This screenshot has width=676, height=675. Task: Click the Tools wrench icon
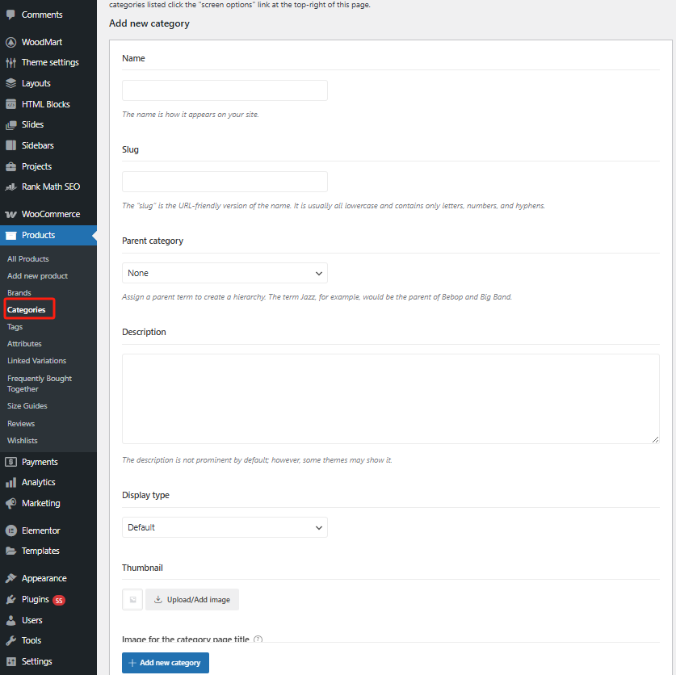tap(10, 640)
